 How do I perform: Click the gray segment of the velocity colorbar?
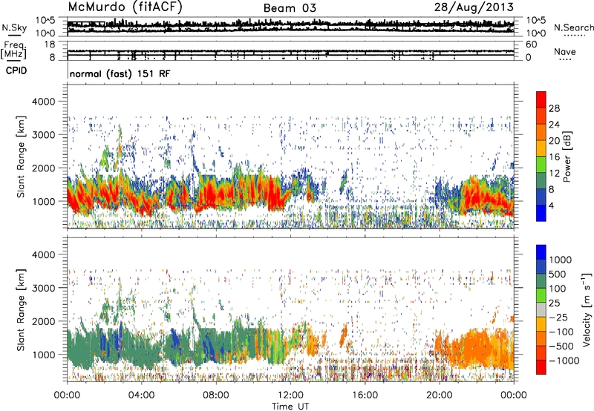click(541, 309)
